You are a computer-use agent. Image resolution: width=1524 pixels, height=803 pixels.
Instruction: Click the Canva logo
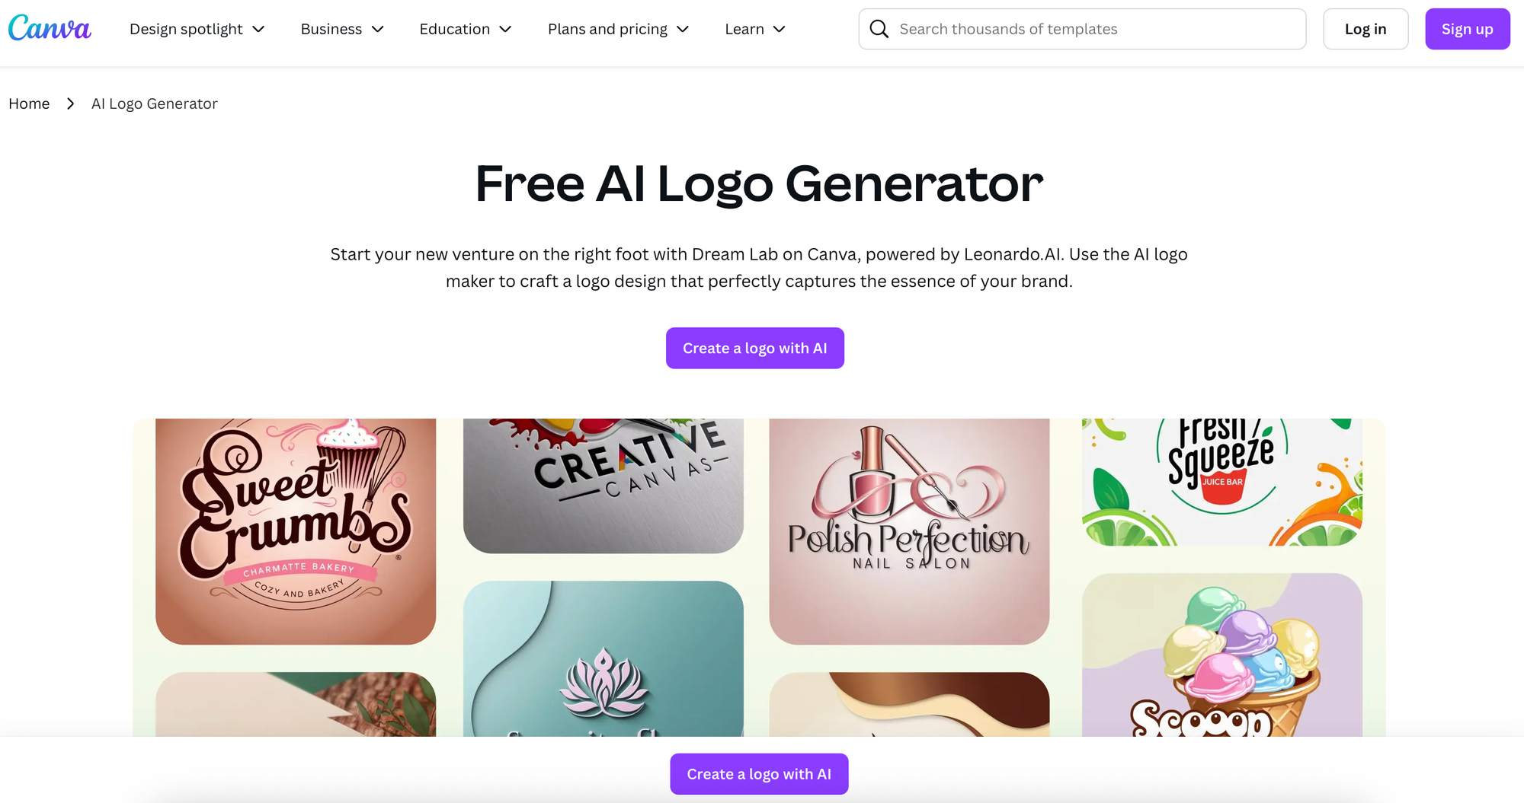point(50,29)
